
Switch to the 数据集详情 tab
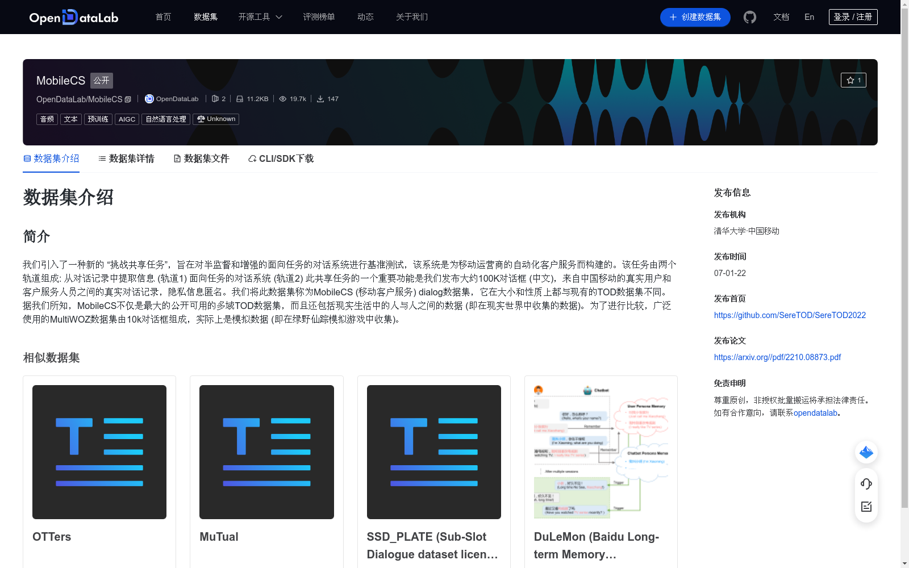126,158
